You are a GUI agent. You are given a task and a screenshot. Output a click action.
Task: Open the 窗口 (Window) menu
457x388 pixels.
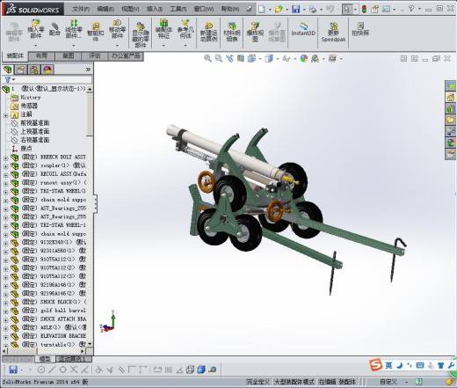coord(204,9)
